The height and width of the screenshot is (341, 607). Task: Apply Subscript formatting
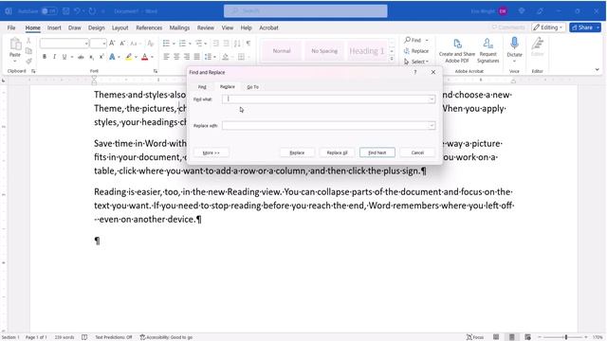(91, 57)
